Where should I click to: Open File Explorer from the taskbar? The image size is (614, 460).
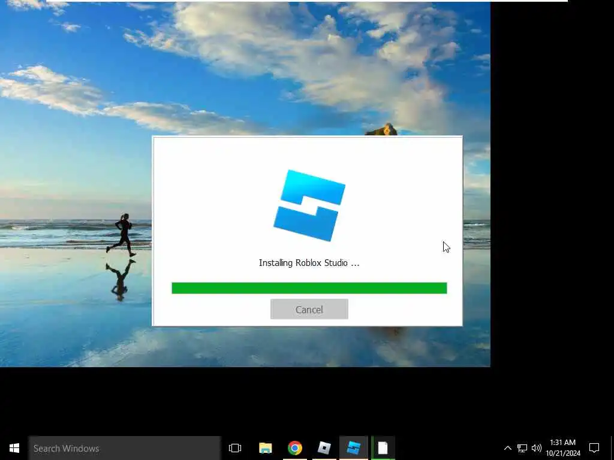point(265,448)
